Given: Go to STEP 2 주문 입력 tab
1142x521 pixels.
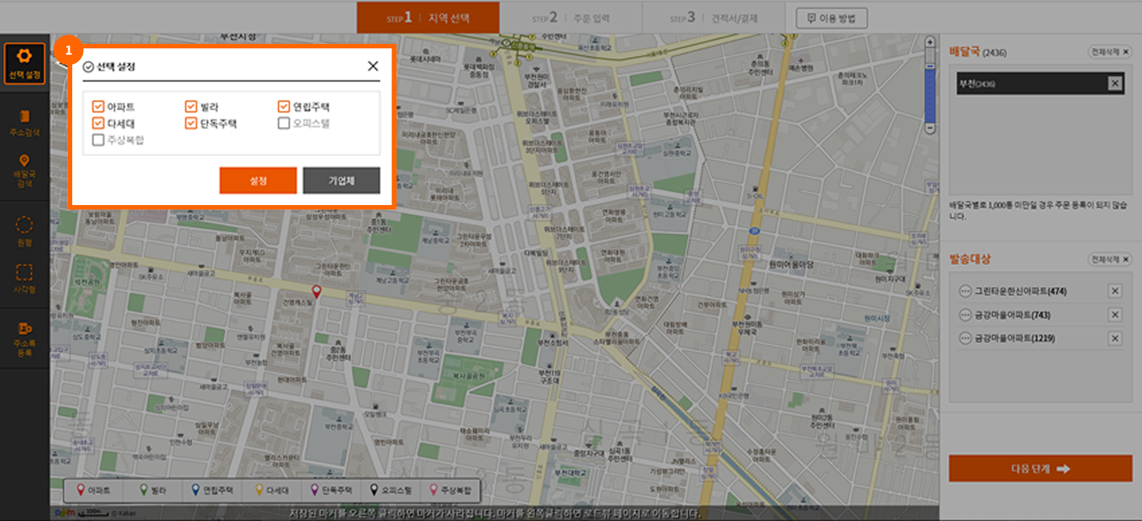Looking at the screenshot, I should 571,18.
